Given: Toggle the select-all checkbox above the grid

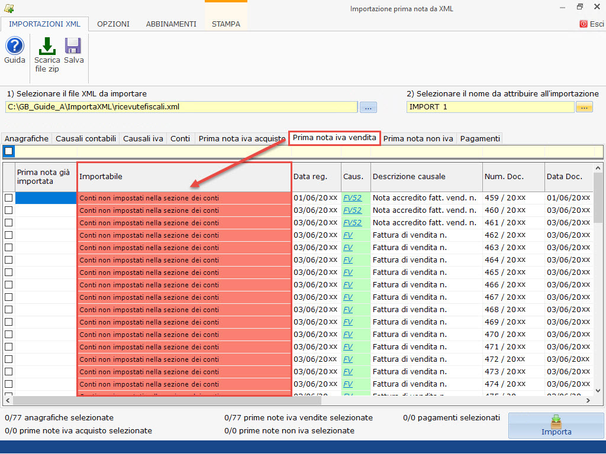Looking at the screenshot, I should click(x=9, y=151).
